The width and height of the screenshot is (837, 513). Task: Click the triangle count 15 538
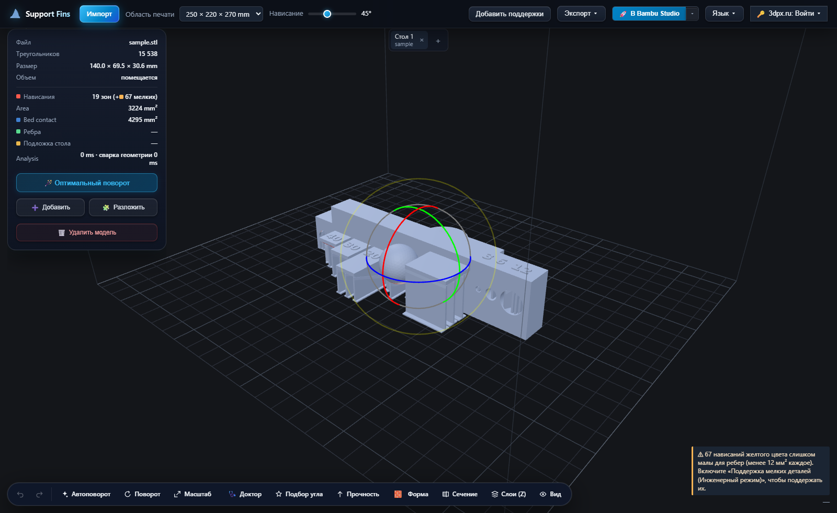pyautogui.click(x=148, y=54)
